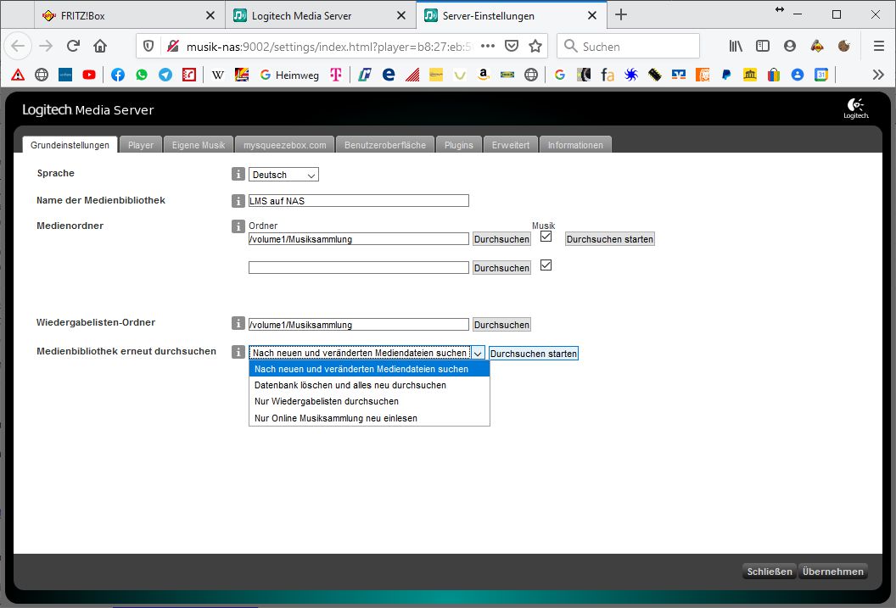Open the Firefox account menu
The height and width of the screenshot is (608, 896).
tap(790, 46)
